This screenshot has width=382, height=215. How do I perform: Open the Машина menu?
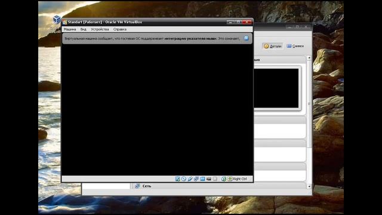click(x=70, y=29)
